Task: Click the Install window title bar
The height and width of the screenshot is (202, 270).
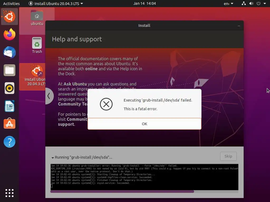Action: [144, 26]
